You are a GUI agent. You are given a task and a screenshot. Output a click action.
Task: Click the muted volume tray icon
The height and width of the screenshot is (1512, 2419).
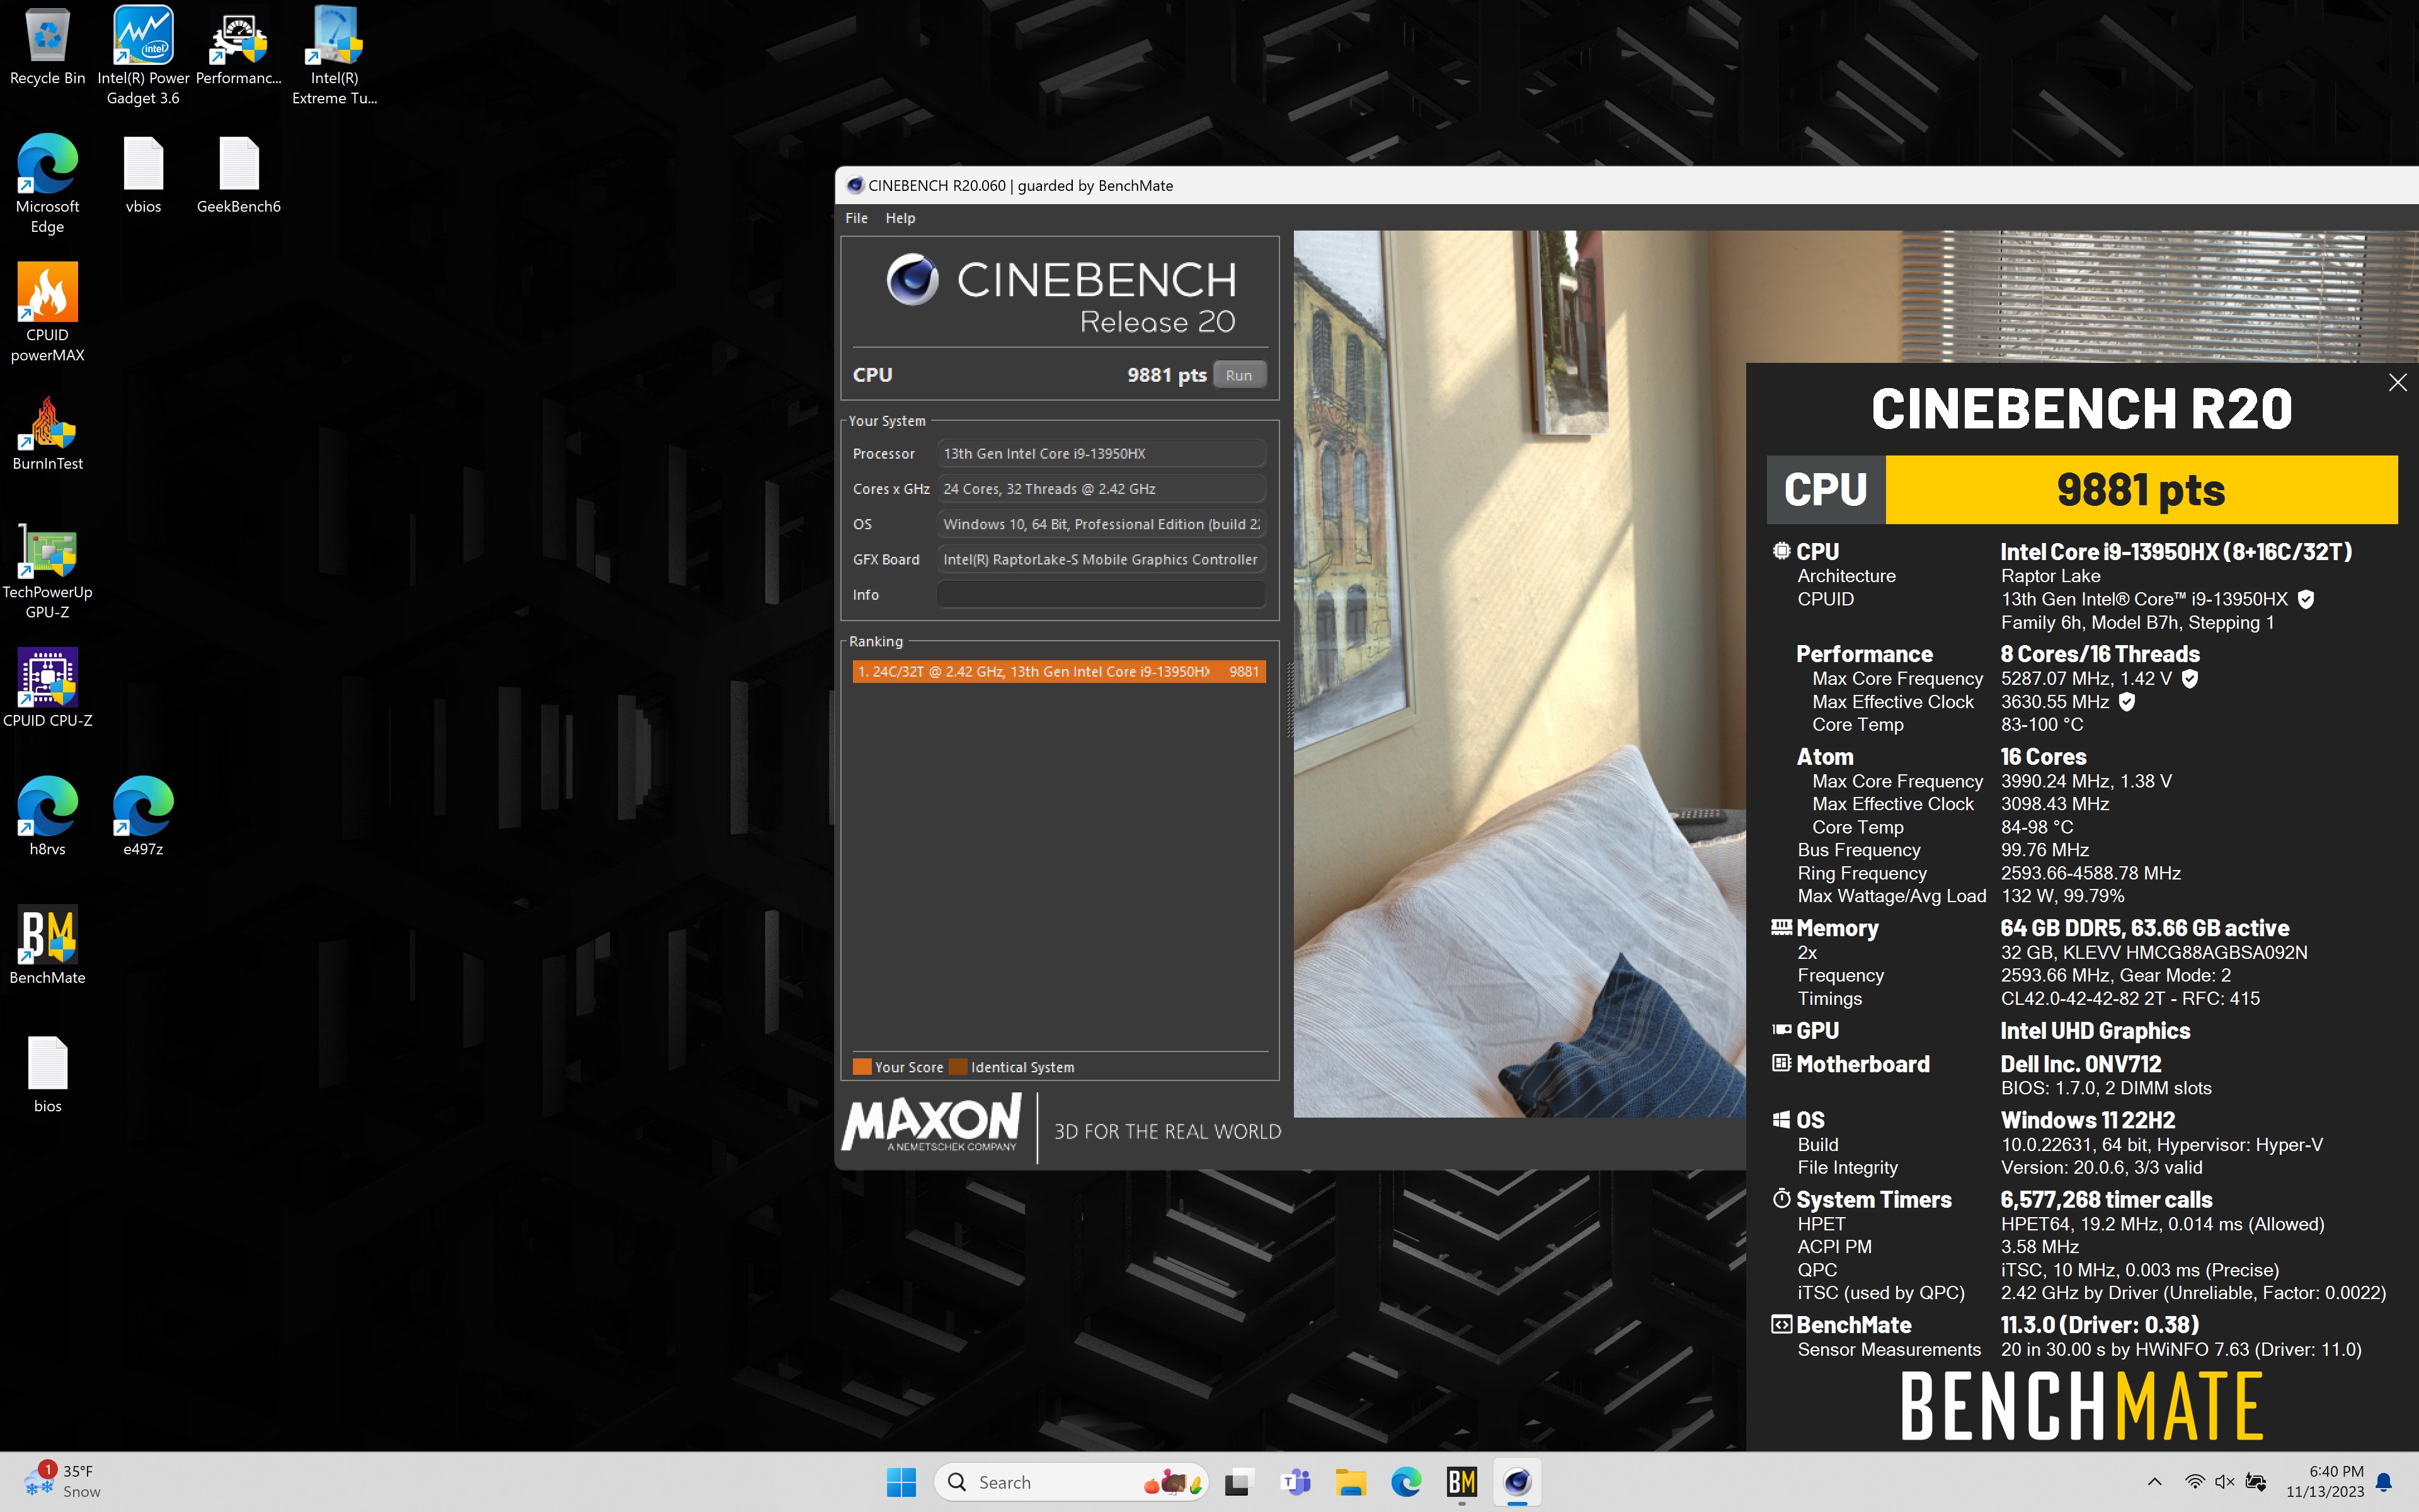tap(2224, 1482)
